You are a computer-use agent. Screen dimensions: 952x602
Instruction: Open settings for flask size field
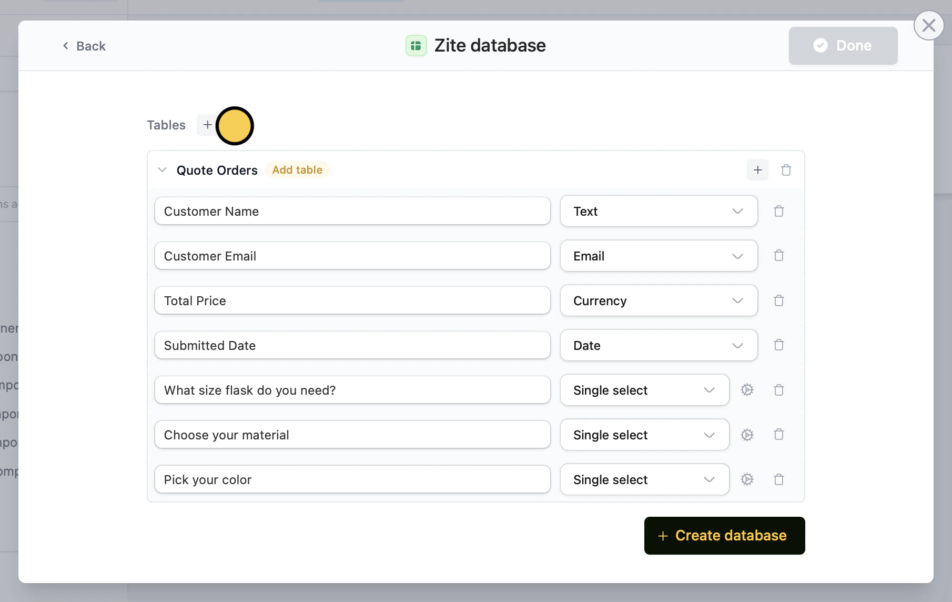[x=747, y=390]
